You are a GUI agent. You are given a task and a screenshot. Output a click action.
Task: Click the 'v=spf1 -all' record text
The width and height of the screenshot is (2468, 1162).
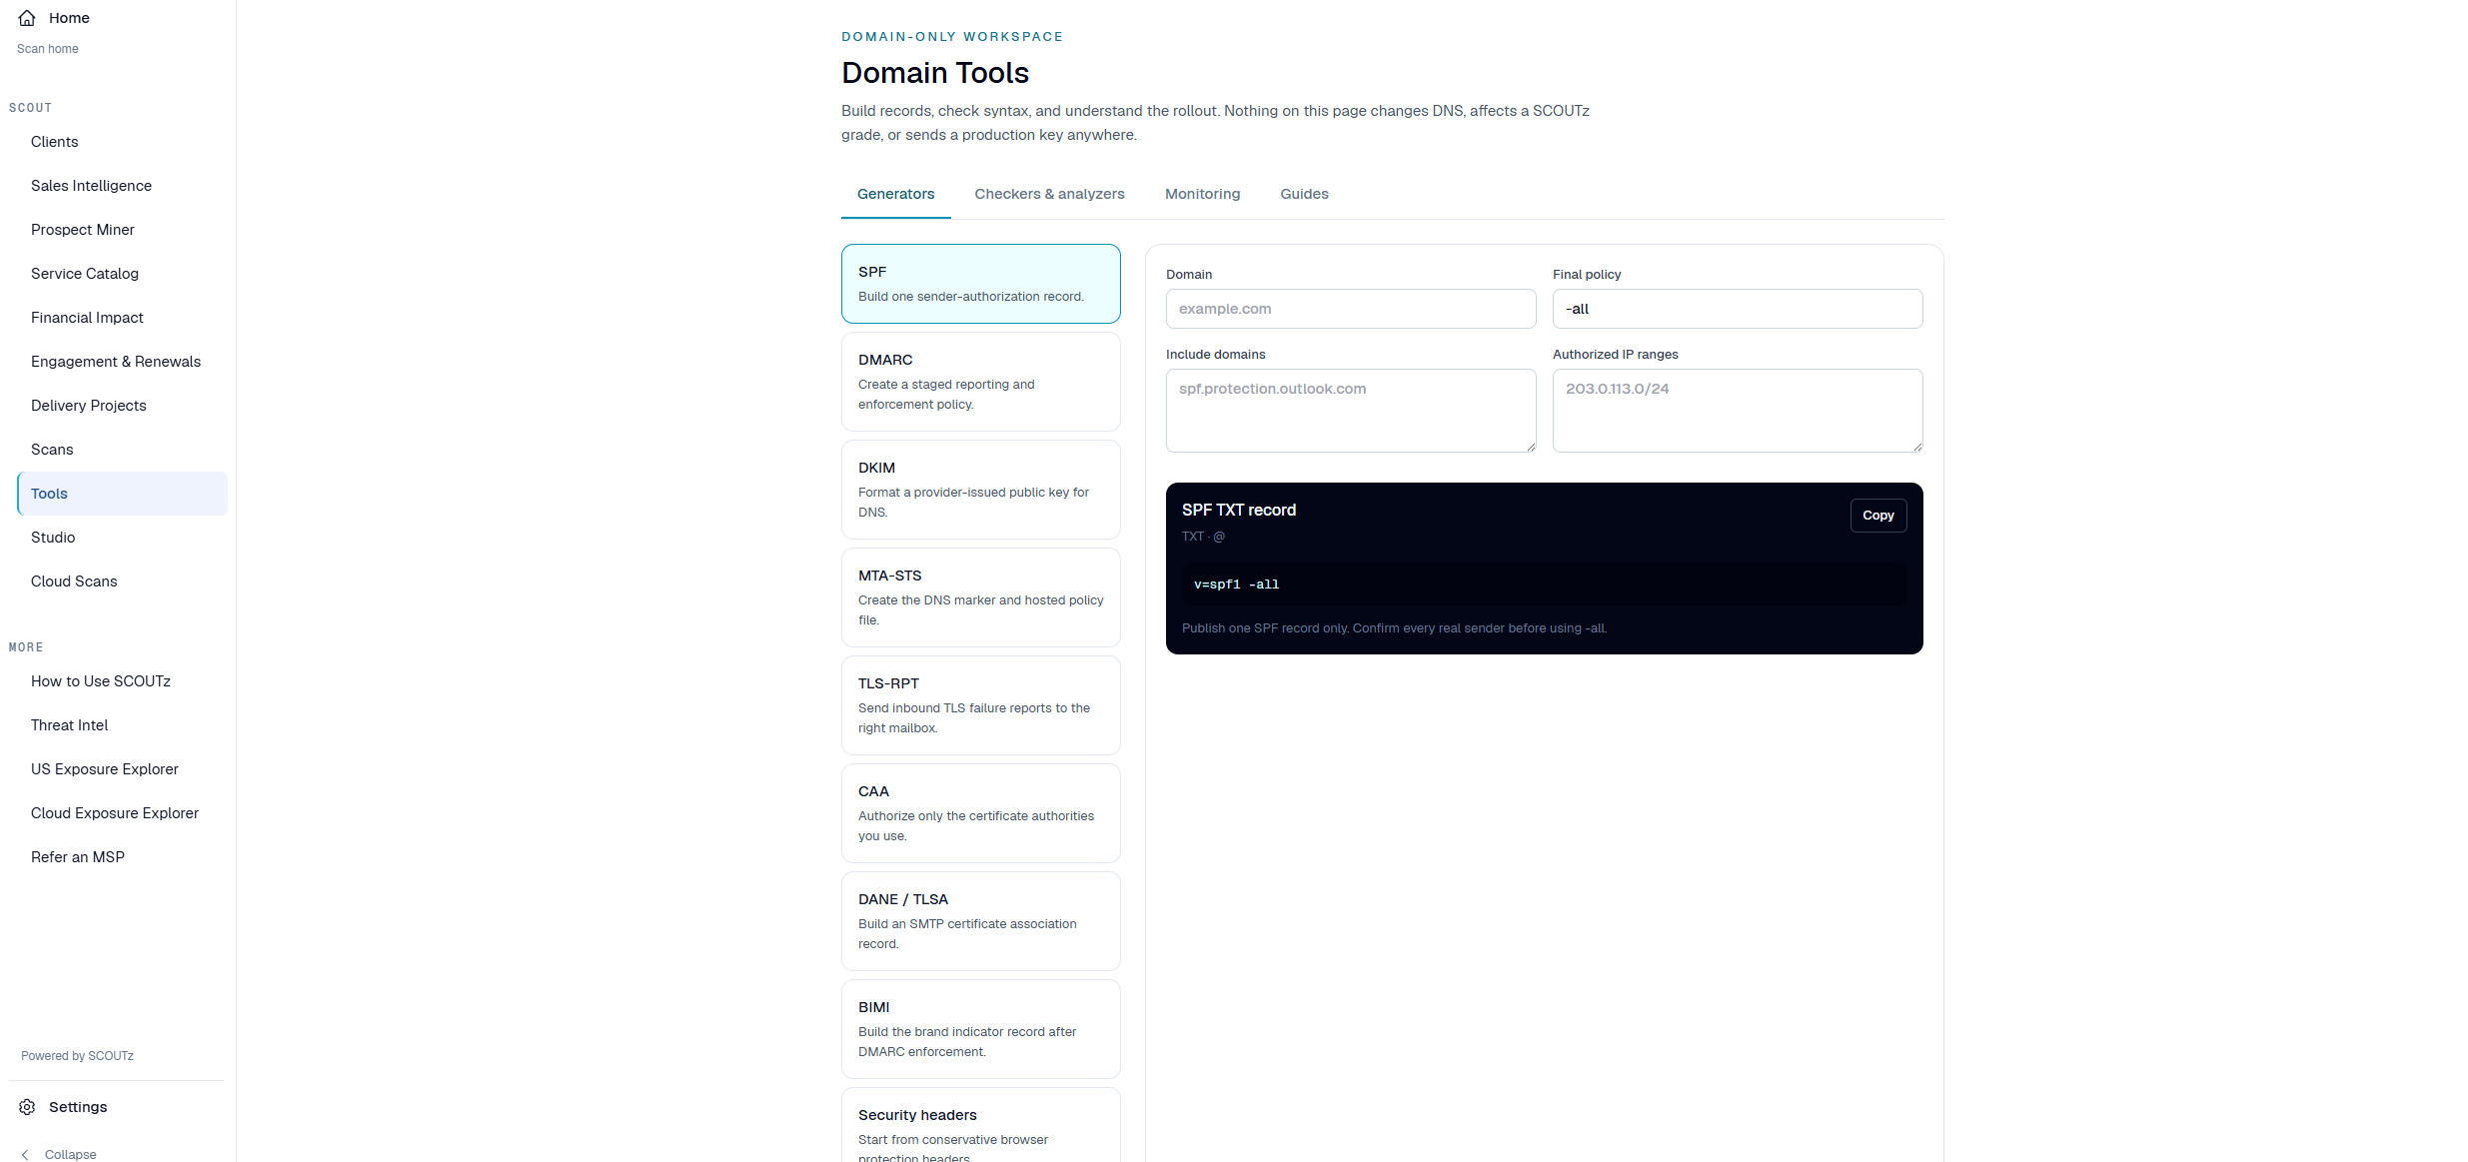[x=1236, y=584]
